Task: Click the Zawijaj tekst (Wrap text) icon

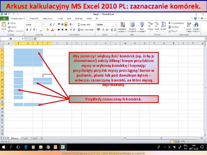Action: click(79, 24)
